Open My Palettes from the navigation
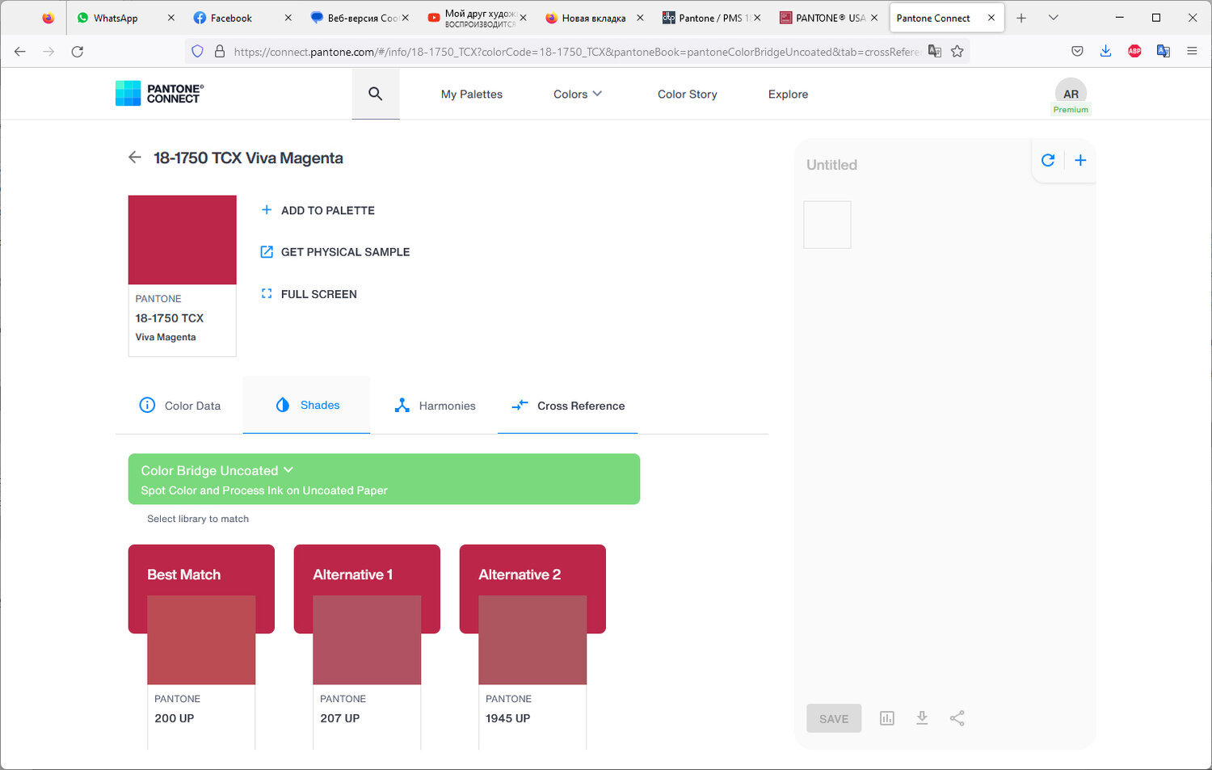 [x=472, y=95]
